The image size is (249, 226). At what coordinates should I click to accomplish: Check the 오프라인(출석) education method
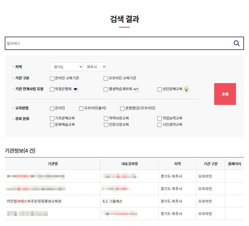coord(81,108)
